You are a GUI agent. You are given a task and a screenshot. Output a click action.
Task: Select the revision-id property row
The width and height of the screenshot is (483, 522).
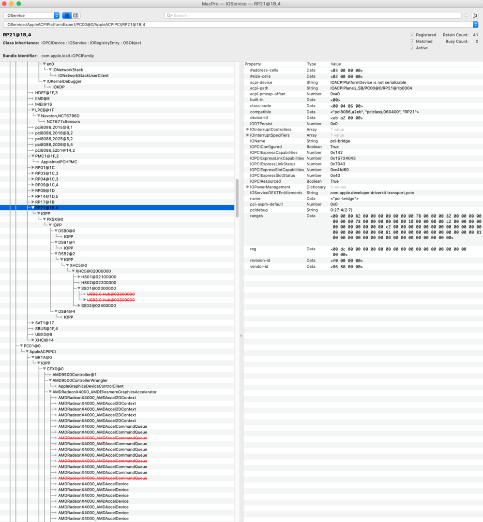[363, 261]
